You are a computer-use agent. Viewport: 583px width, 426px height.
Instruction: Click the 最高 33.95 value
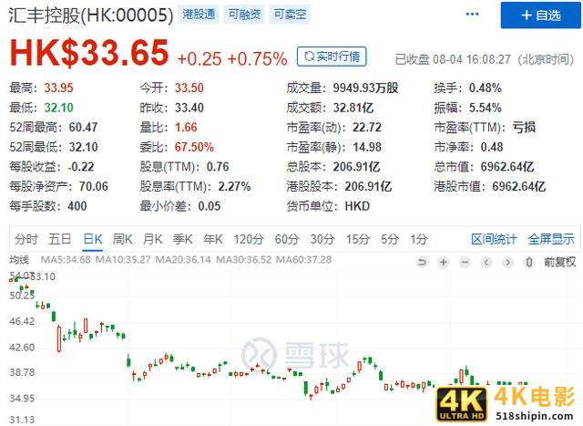(x=58, y=88)
